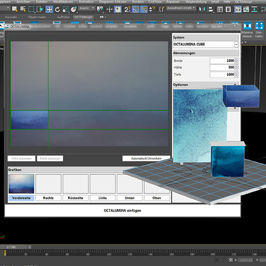Select the Unten side button
The image size is (266, 266).
(x=129, y=198)
